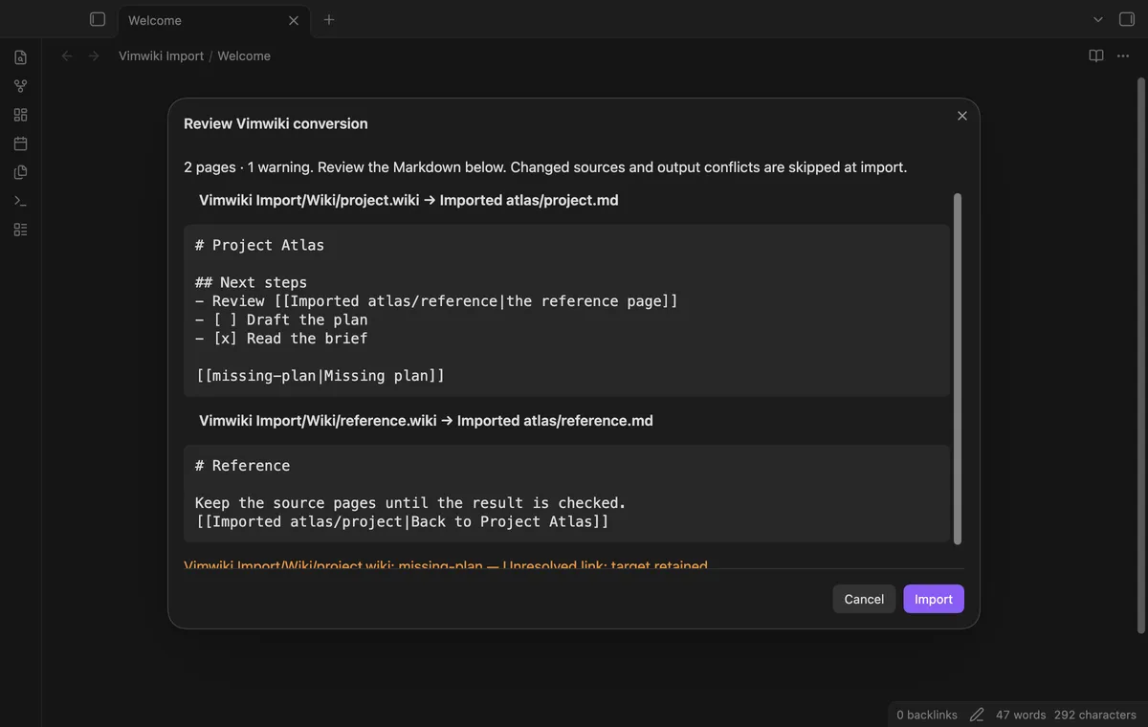Click the orange unresolved link warning

coord(446,564)
